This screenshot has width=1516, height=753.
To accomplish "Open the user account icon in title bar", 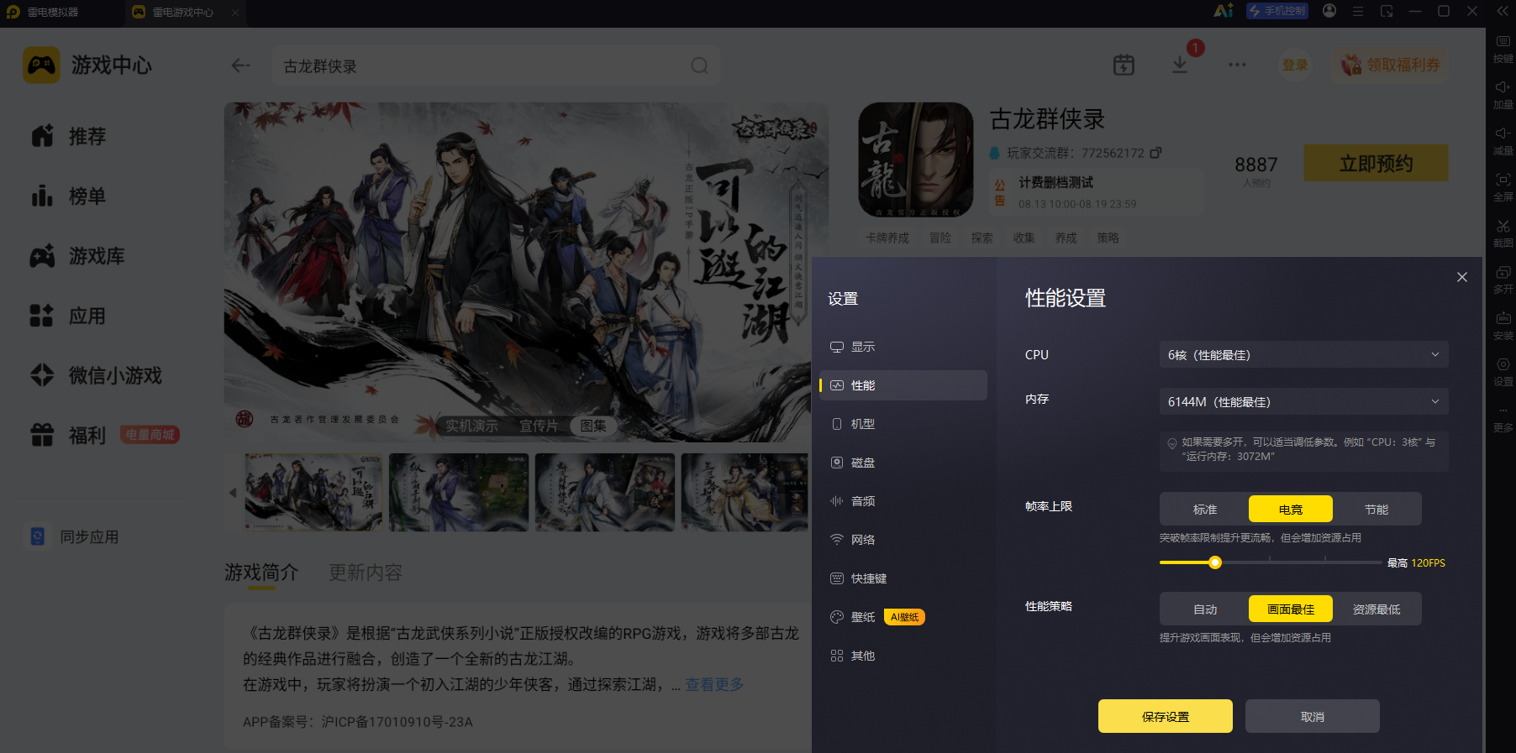I will point(1329,11).
